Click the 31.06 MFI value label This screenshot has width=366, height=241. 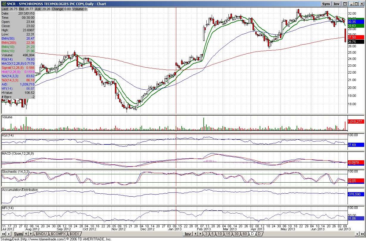tap(356, 218)
